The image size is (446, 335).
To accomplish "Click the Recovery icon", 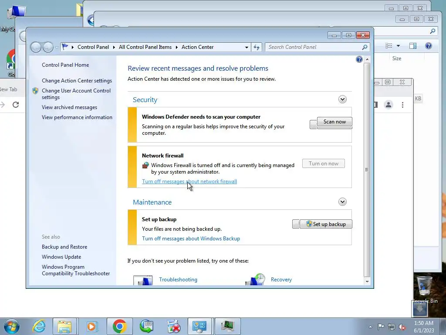I will pyautogui.click(x=255, y=279).
